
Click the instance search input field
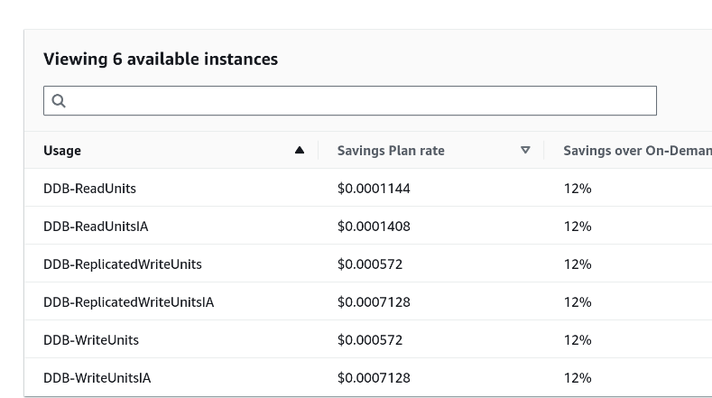[x=361, y=101]
